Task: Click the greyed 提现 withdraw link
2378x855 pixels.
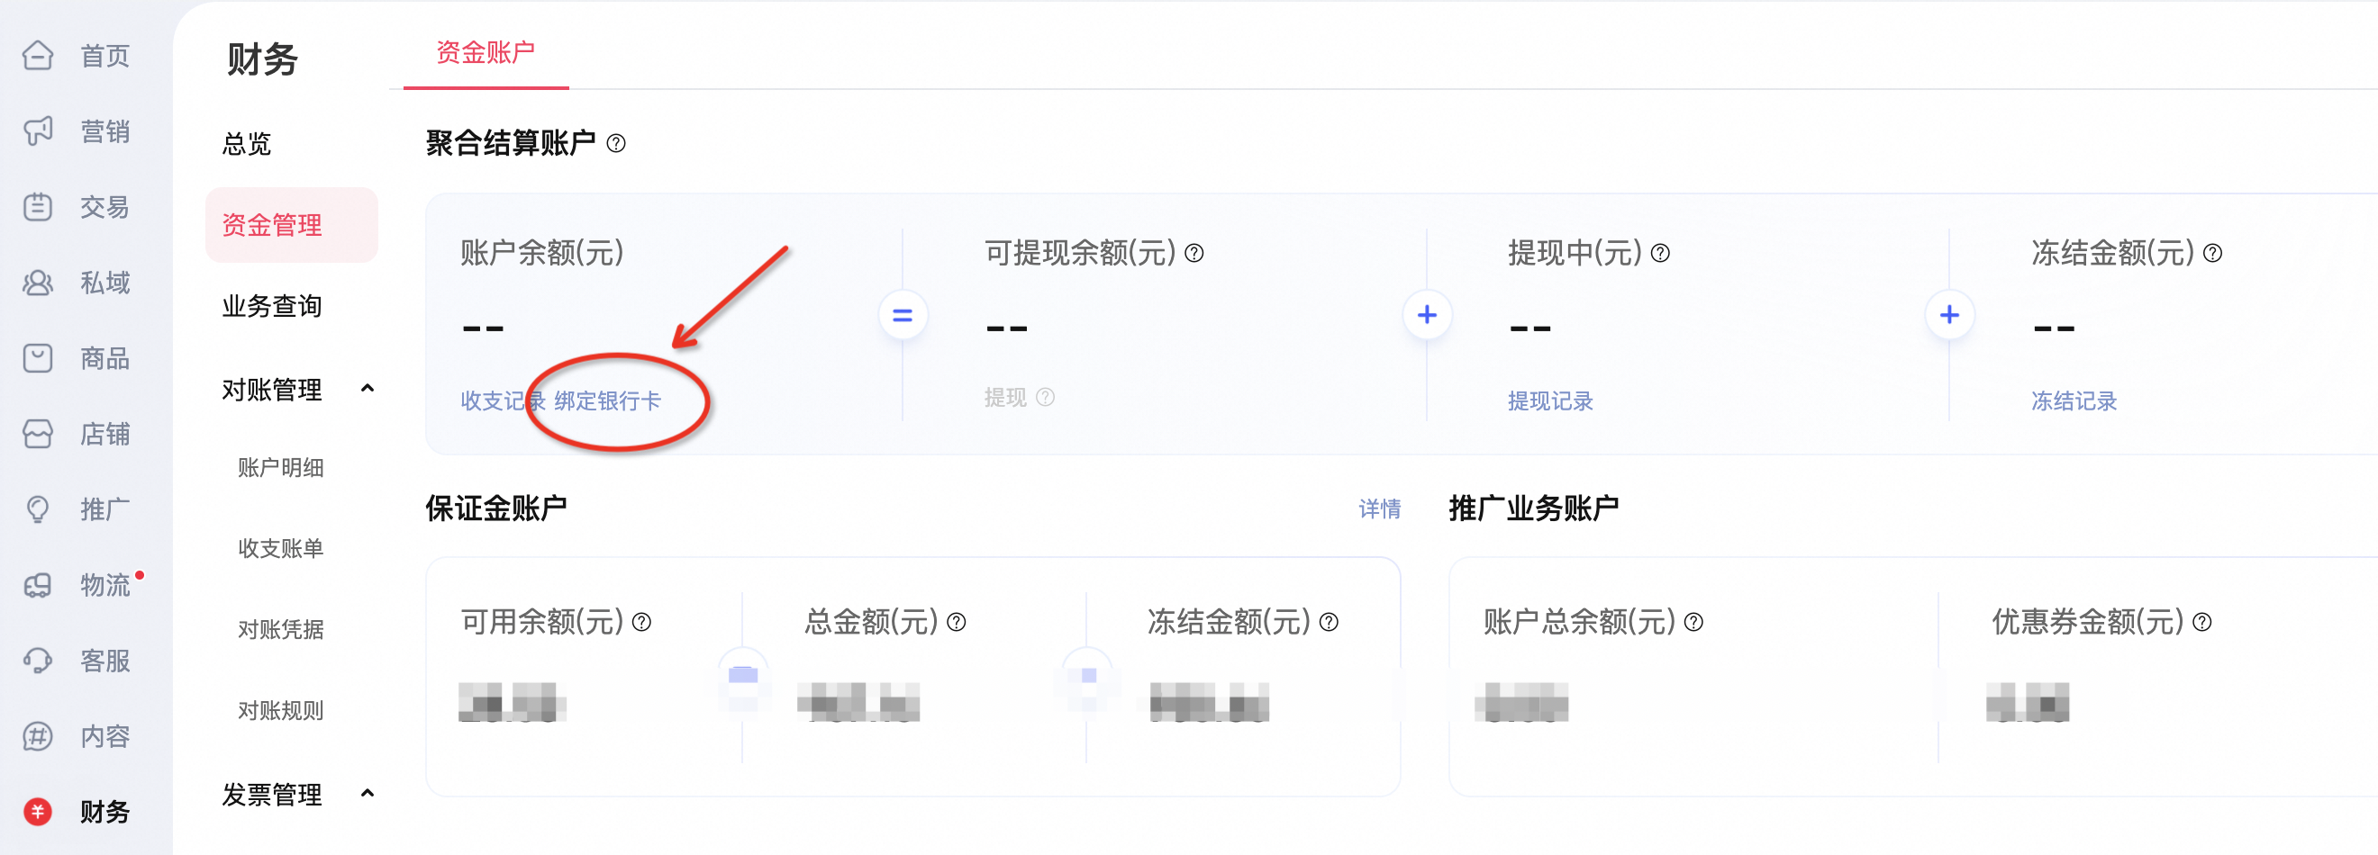Action: [x=1005, y=398]
